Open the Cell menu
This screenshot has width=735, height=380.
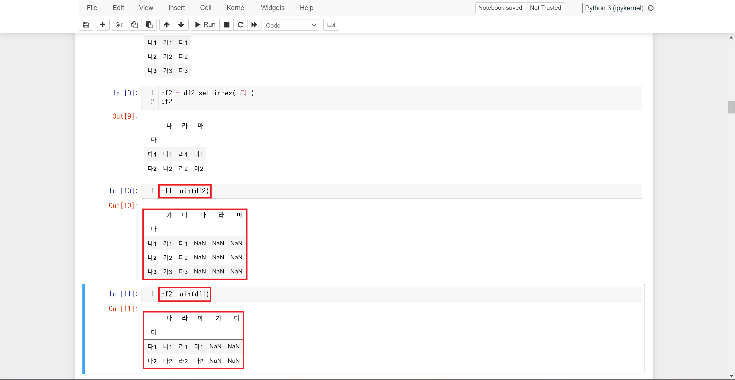(x=206, y=8)
